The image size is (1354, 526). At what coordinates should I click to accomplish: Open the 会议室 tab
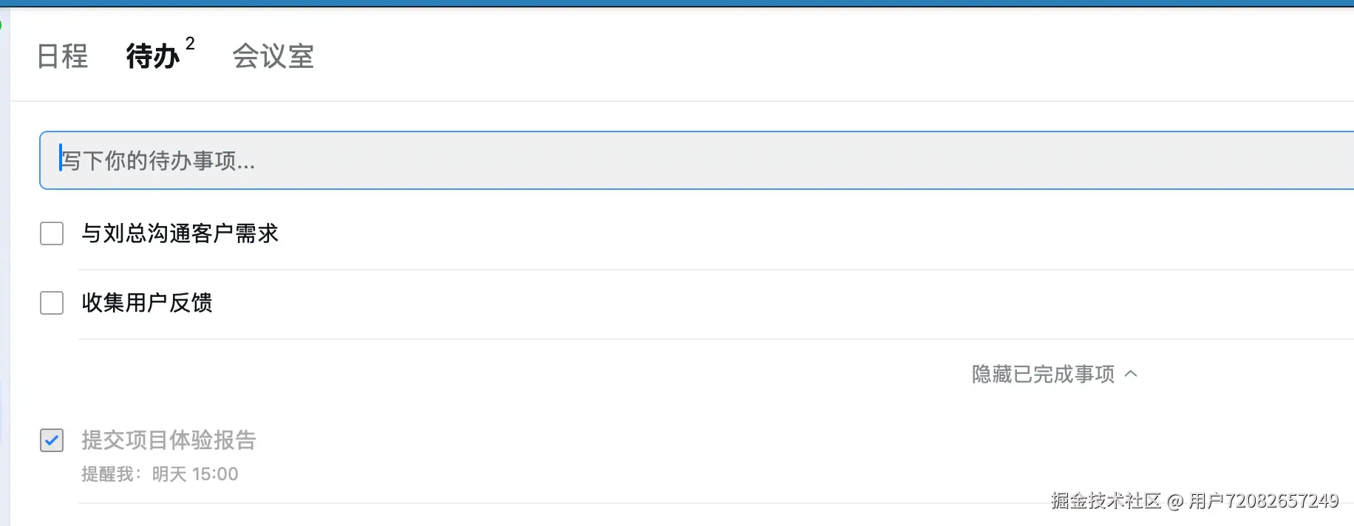coord(273,56)
